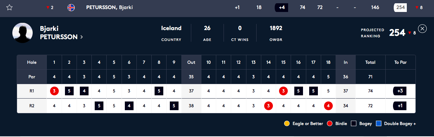Click the R1 +3 to-par badge

[400, 91]
